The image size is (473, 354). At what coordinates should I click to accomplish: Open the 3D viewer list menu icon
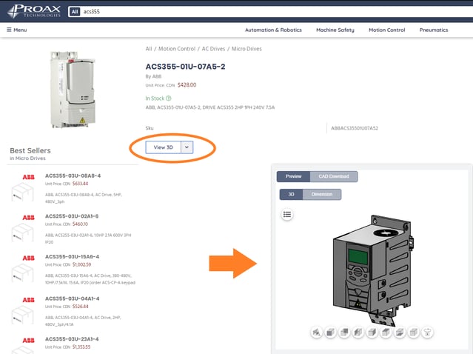click(287, 215)
